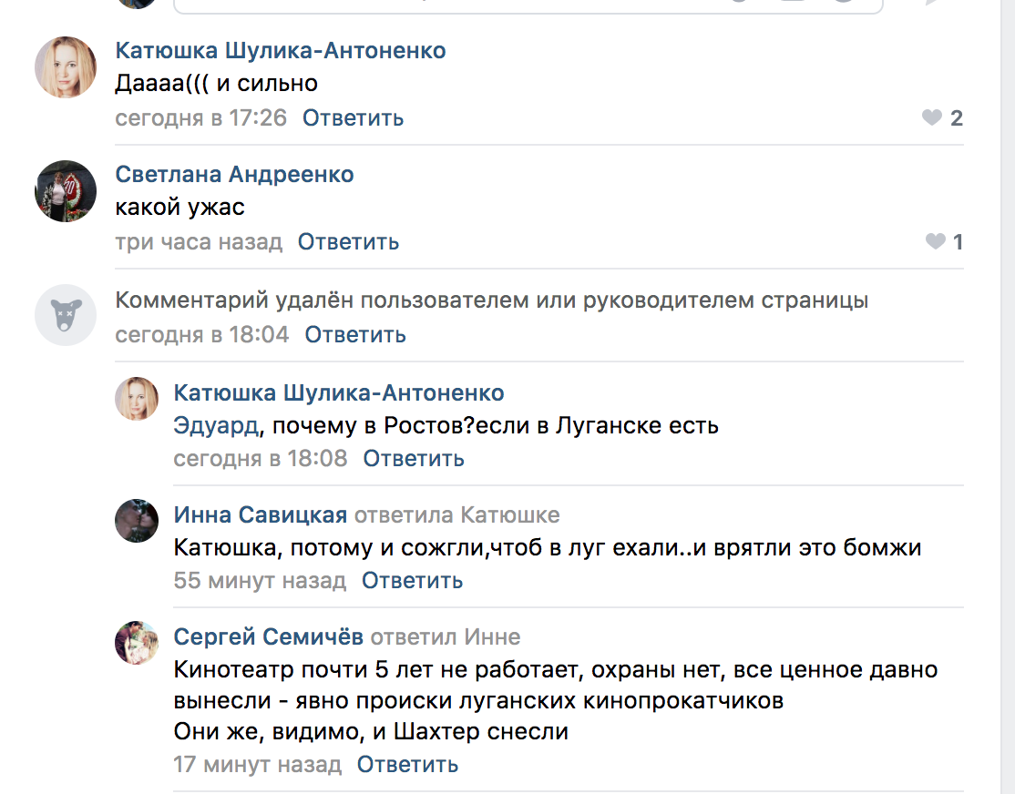Open Катюшка Шулика-Антоненко profile from top comment
This screenshot has height=794, width=1015.
point(281,50)
